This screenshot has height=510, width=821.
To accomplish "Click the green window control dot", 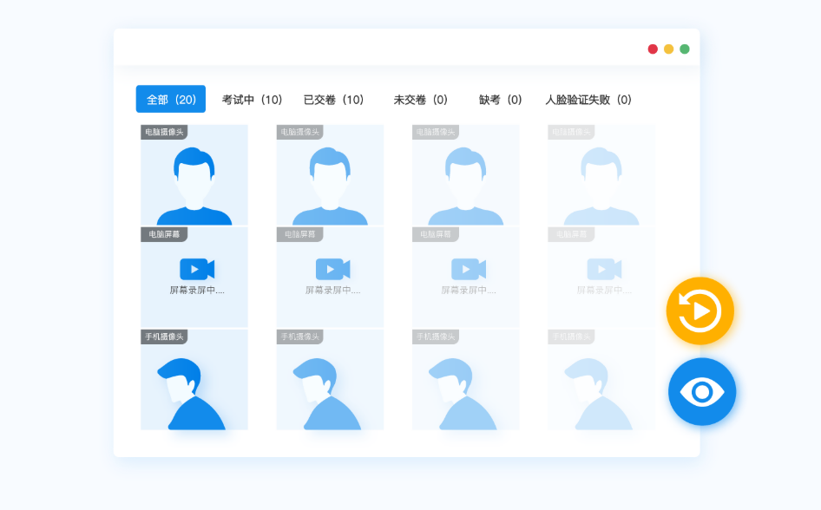I will tap(685, 49).
